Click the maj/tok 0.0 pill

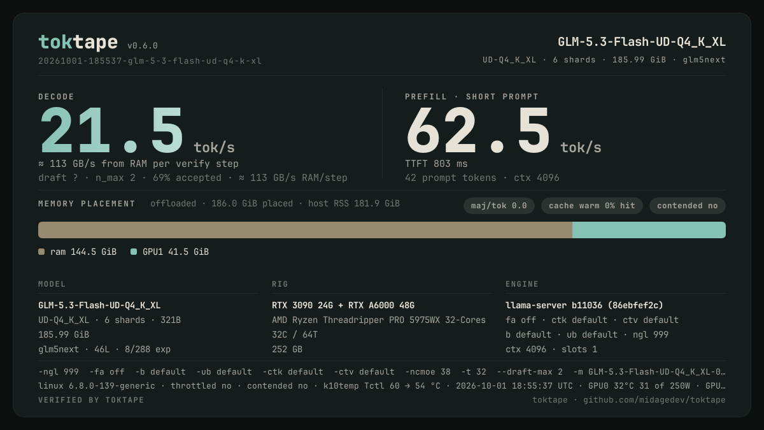499,206
